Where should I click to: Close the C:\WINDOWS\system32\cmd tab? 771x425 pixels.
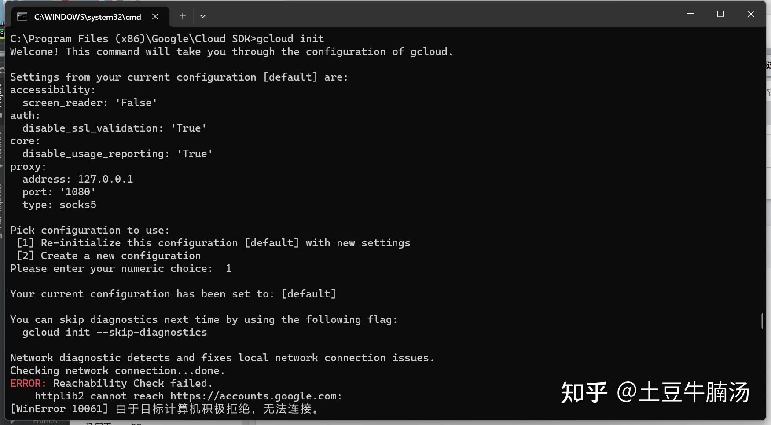155,17
